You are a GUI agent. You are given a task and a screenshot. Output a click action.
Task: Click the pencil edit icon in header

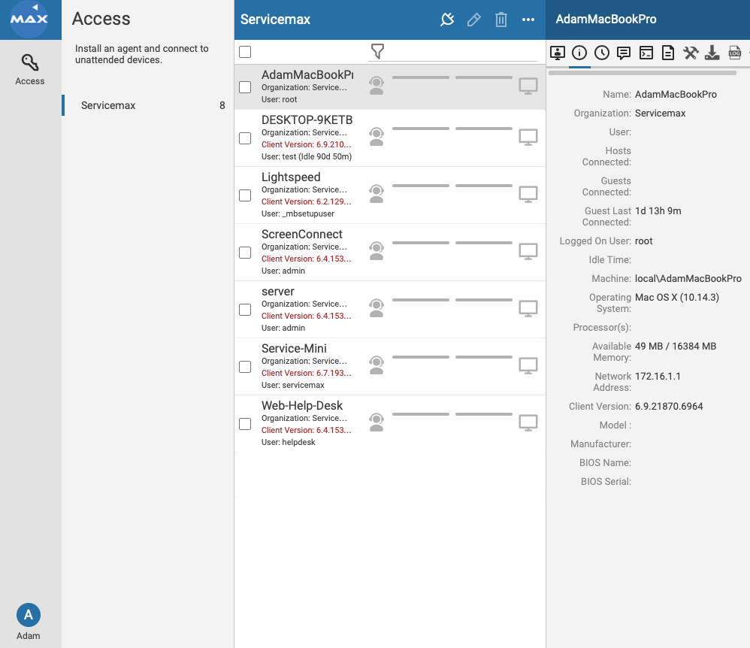click(474, 20)
